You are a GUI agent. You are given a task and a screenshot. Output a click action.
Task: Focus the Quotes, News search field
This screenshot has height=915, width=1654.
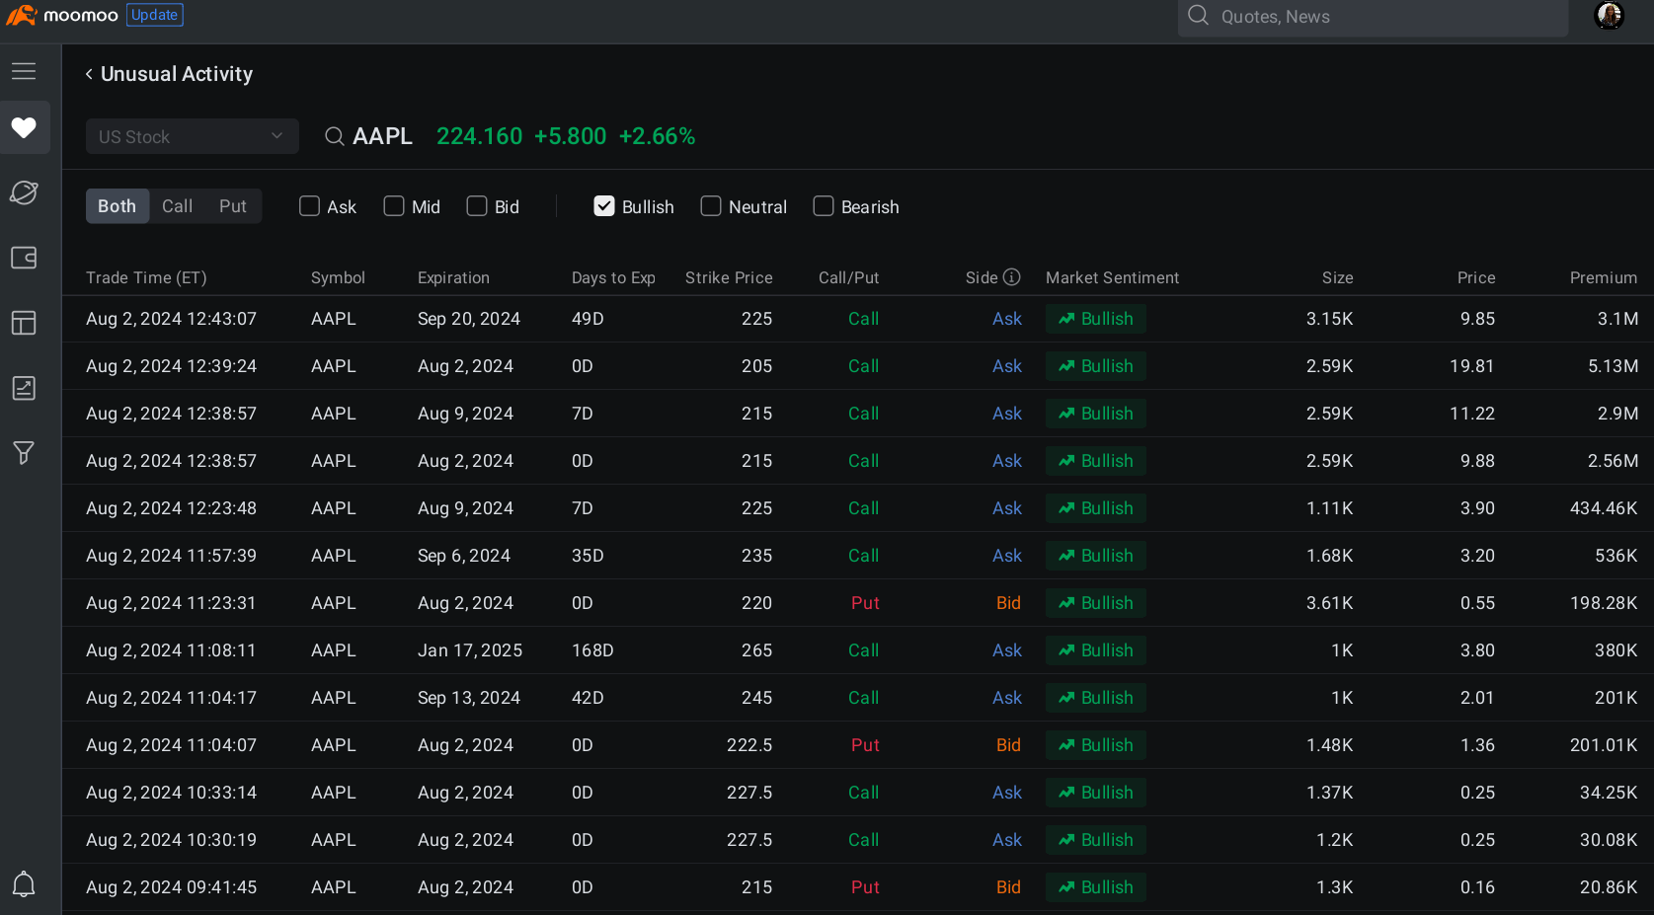(1373, 17)
